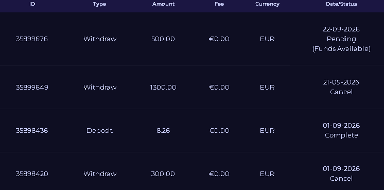The height and width of the screenshot is (190, 384).
Task: Click the 8.26 deposit amount
Action: (x=163, y=131)
